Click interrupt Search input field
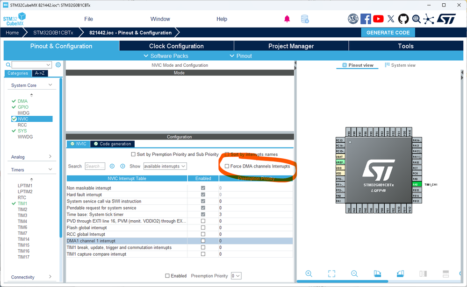Screen dimensions: 467x287 tap(95, 166)
